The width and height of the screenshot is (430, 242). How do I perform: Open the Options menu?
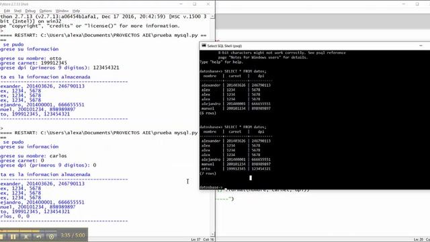tap(46, 11)
